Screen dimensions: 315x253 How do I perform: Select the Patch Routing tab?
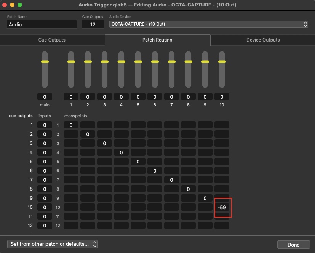[157, 40]
